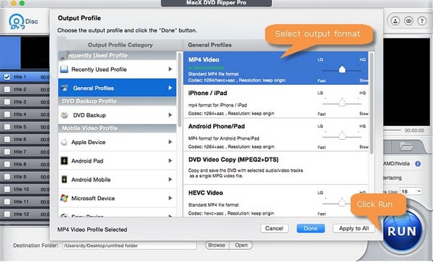
Task: Click the General Profiles category icon
Action: (x=65, y=88)
